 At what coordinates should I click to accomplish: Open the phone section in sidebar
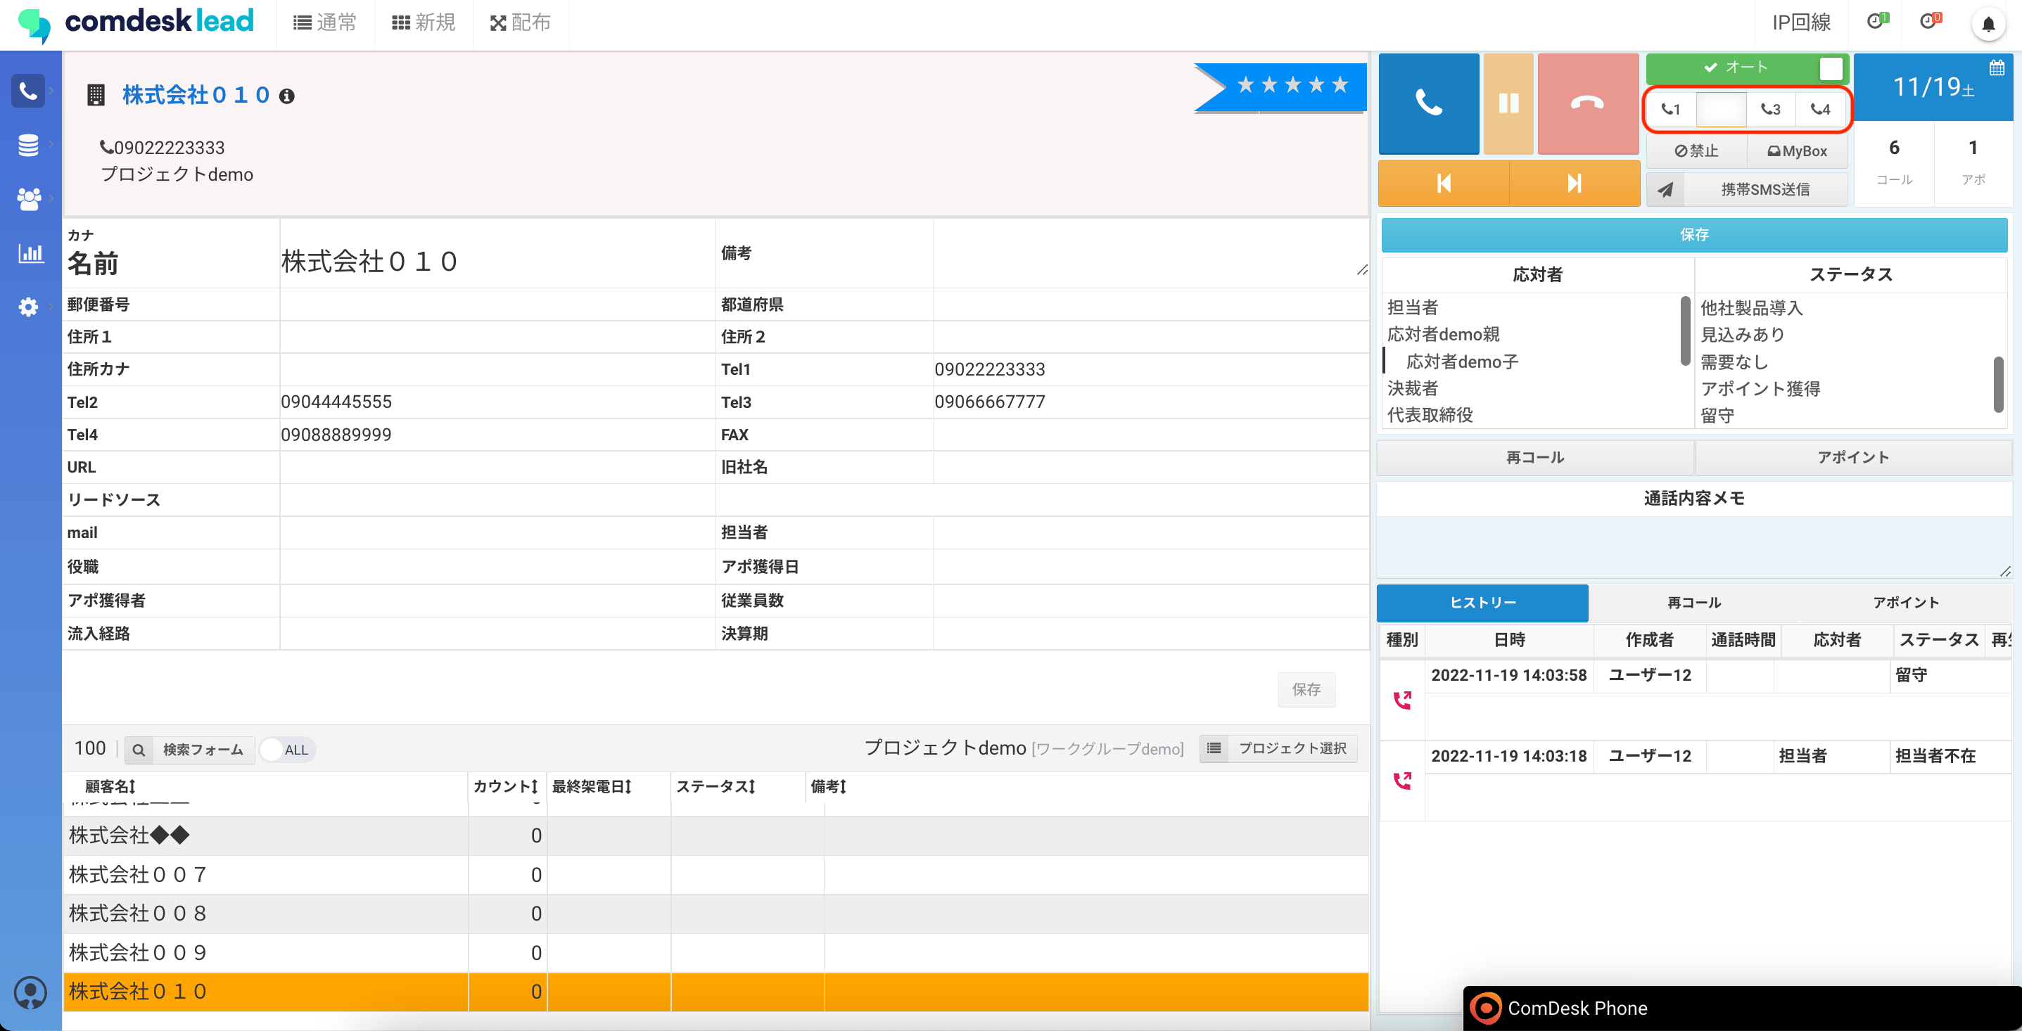(x=28, y=91)
